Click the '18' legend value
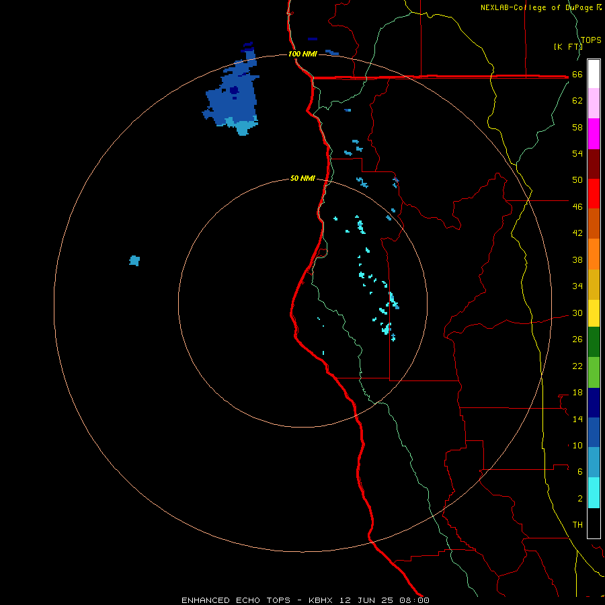The height and width of the screenshot is (605, 605). (x=577, y=393)
